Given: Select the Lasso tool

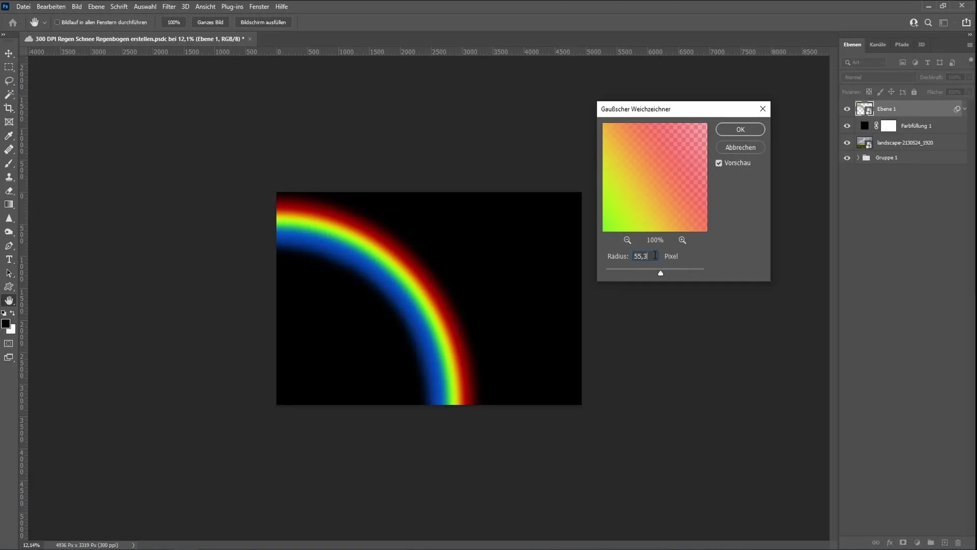Looking at the screenshot, I should tap(9, 80).
